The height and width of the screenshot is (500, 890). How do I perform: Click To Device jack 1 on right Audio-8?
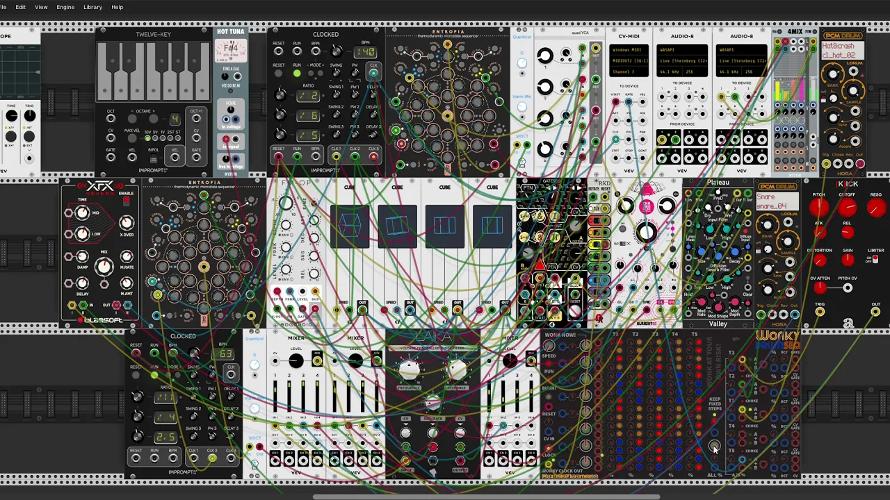pos(721,97)
